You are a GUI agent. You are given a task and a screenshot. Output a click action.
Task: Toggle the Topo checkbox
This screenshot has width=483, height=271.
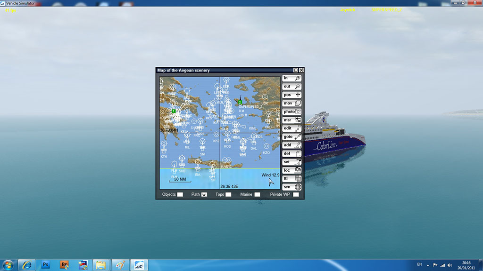tap(228, 195)
